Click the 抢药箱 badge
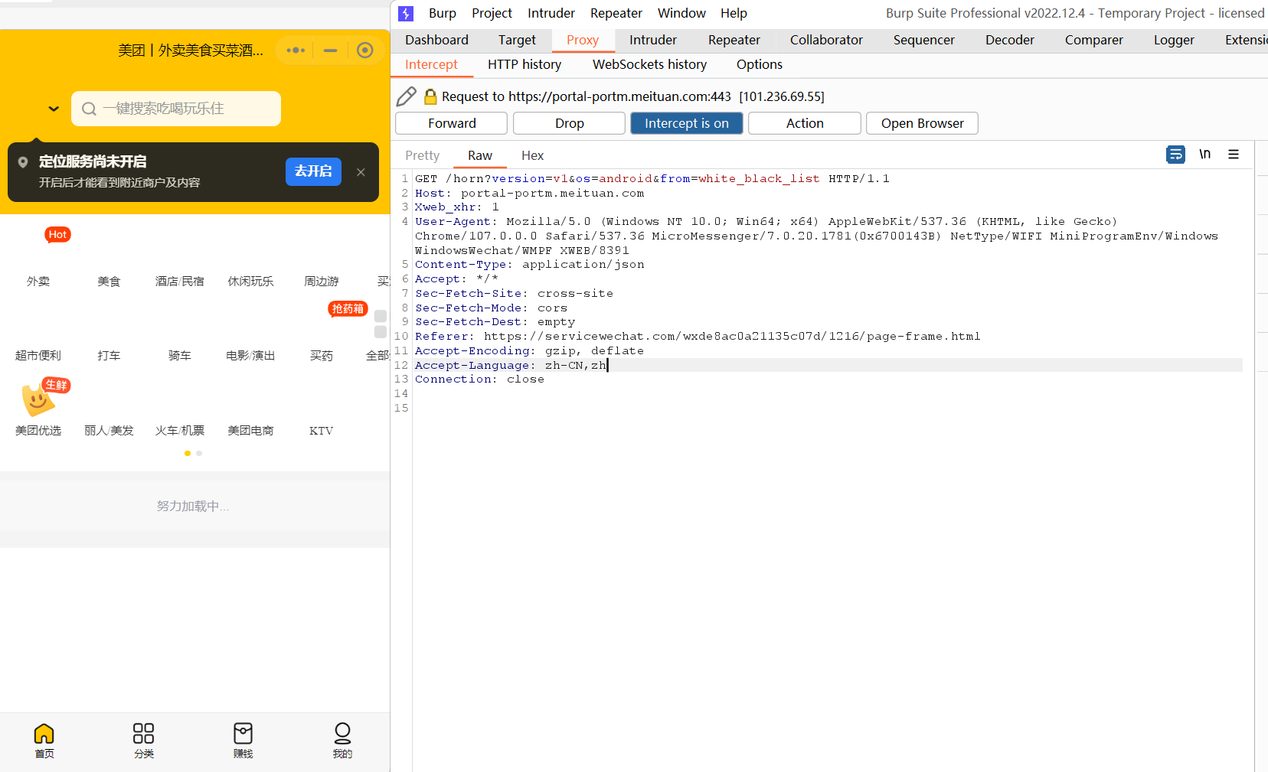The height and width of the screenshot is (772, 1268). pos(348,309)
